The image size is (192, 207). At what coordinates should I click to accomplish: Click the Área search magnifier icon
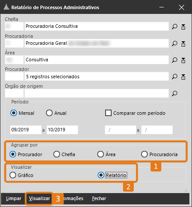(x=175, y=60)
